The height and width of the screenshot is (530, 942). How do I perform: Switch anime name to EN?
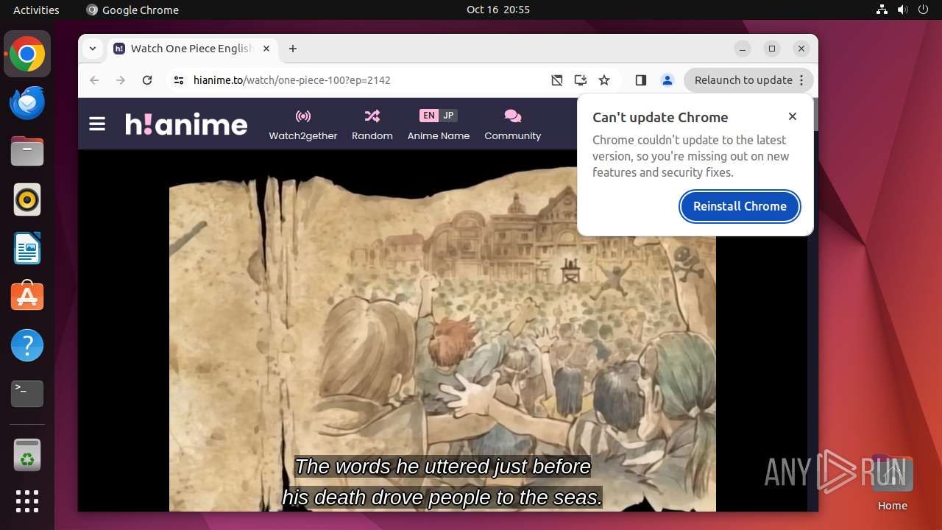click(x=429, y=116)
